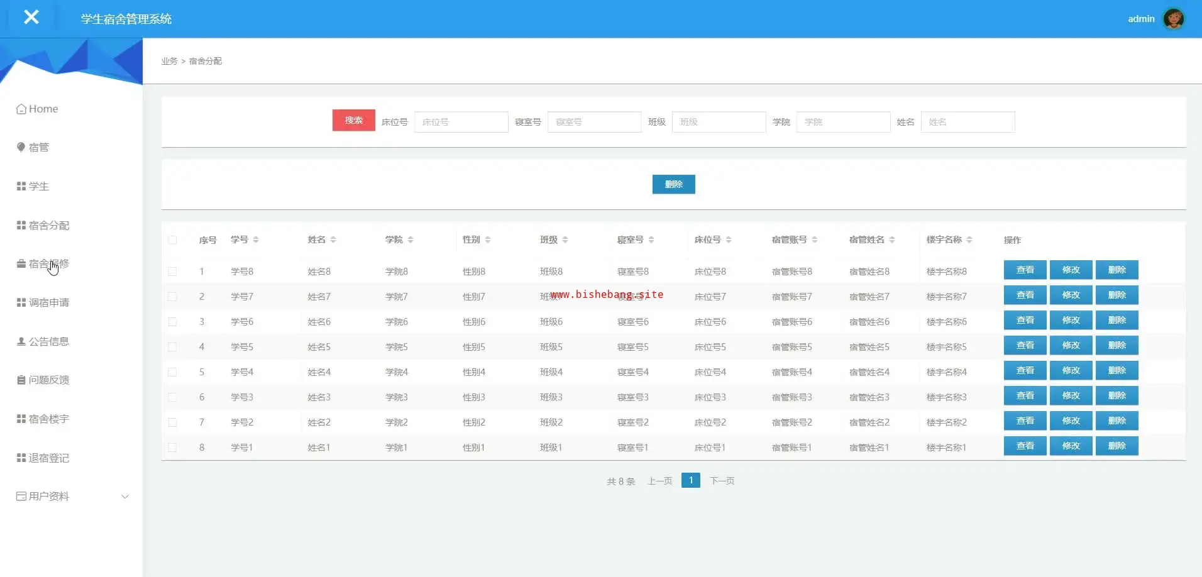Toggle the select-all checkbox in table header
Image resolution: width=1202 pixels, height=577 pixels.
[x=172, y=240]
